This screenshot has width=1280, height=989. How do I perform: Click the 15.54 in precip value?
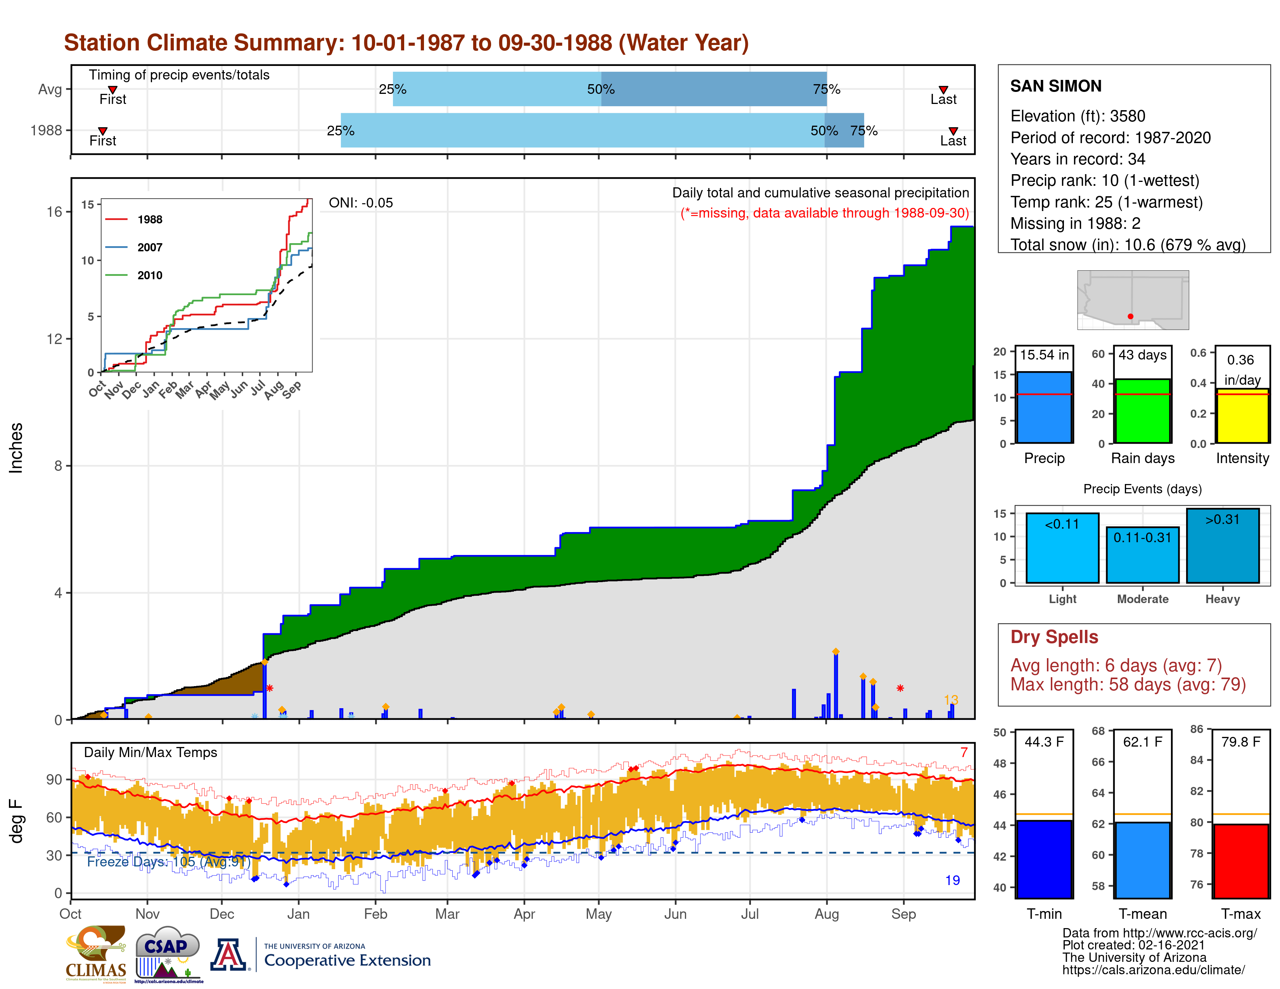tap(1044, 355)
